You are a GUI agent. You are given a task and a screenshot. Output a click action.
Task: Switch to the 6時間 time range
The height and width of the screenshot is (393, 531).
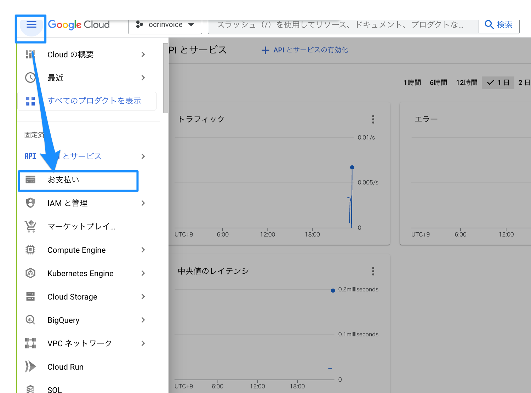[x=438, y=82]
